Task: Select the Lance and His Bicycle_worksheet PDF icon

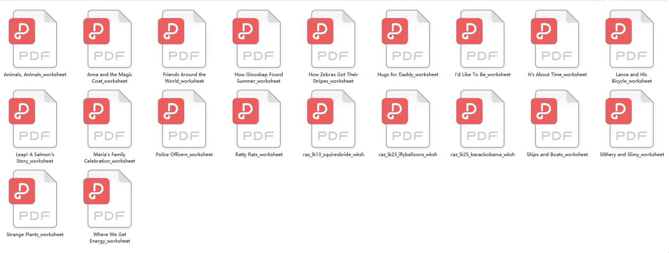Action: point(629,39)
